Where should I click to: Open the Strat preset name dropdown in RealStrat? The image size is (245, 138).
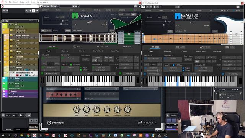192,23
